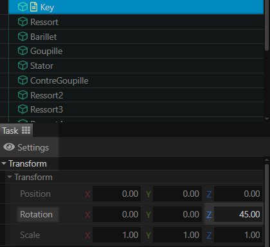The width and height of the screenshot is (270, 247).
Task: Click the cube icon of Ressort
Action: (x=22, y=22)
